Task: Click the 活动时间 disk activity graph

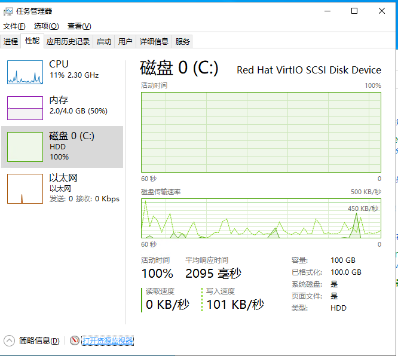Action: click(261, 132)
